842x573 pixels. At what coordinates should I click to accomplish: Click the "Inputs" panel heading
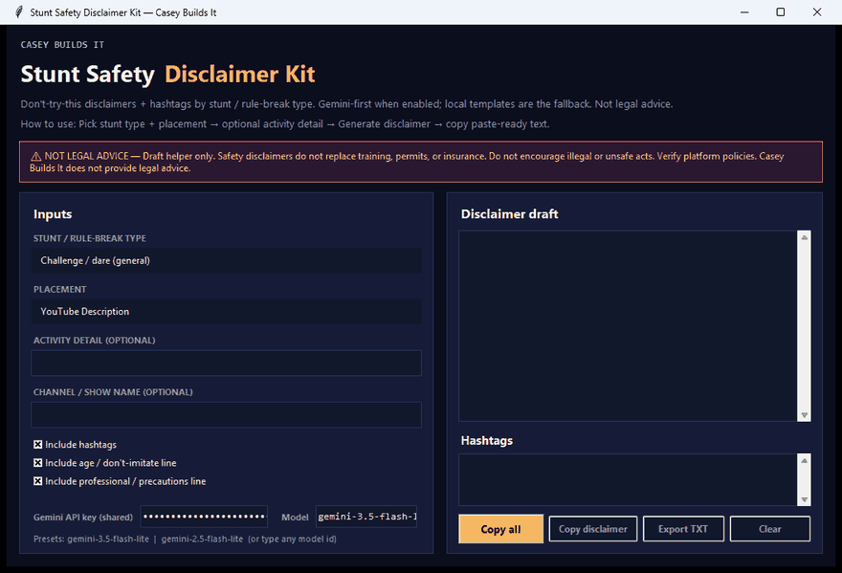click(x=53, y=213)
